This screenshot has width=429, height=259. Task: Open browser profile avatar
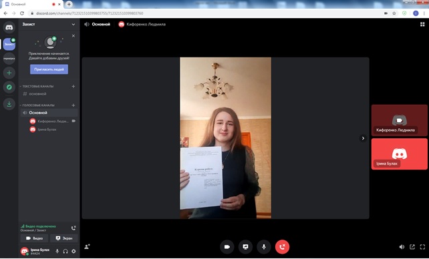[416, 13]
